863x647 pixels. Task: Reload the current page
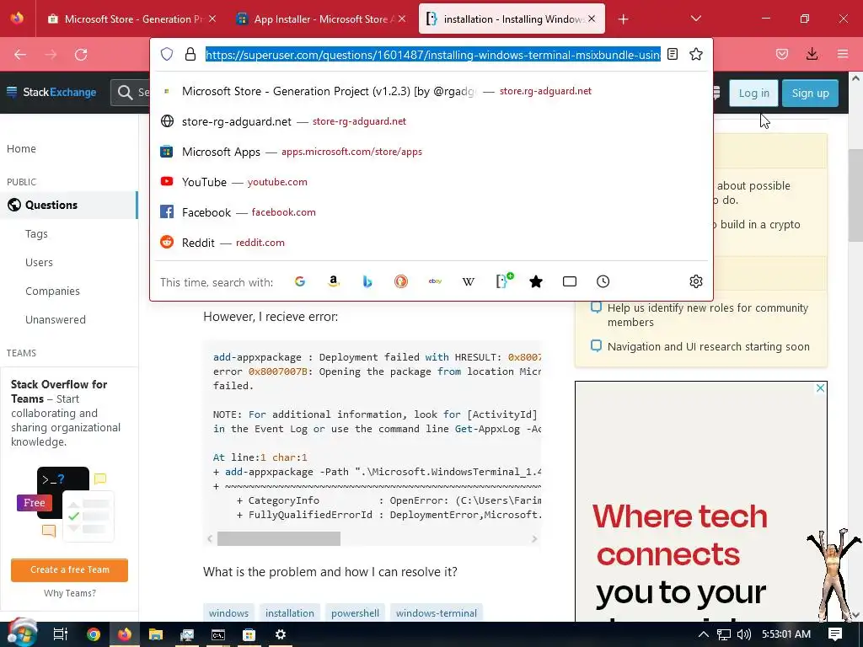point(81,55)
